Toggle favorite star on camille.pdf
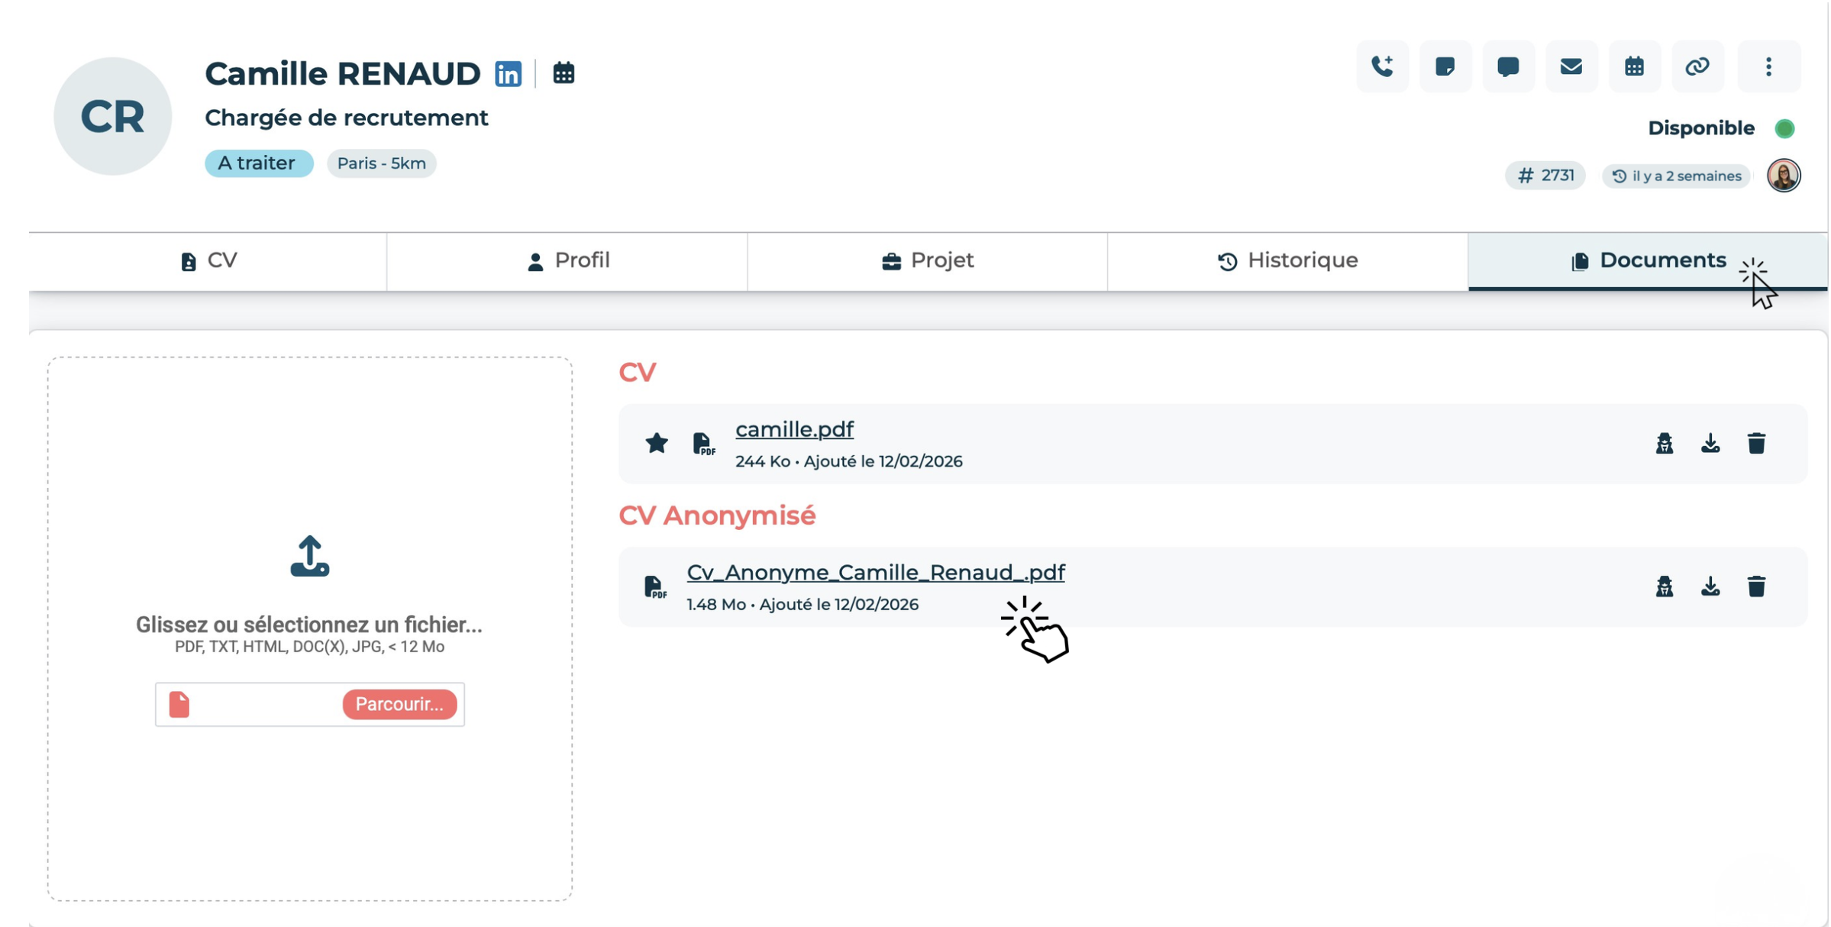 (656, 443)
